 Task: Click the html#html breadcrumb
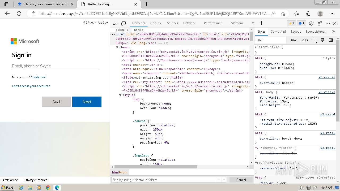pyautogui.click(x=120, y=172)
